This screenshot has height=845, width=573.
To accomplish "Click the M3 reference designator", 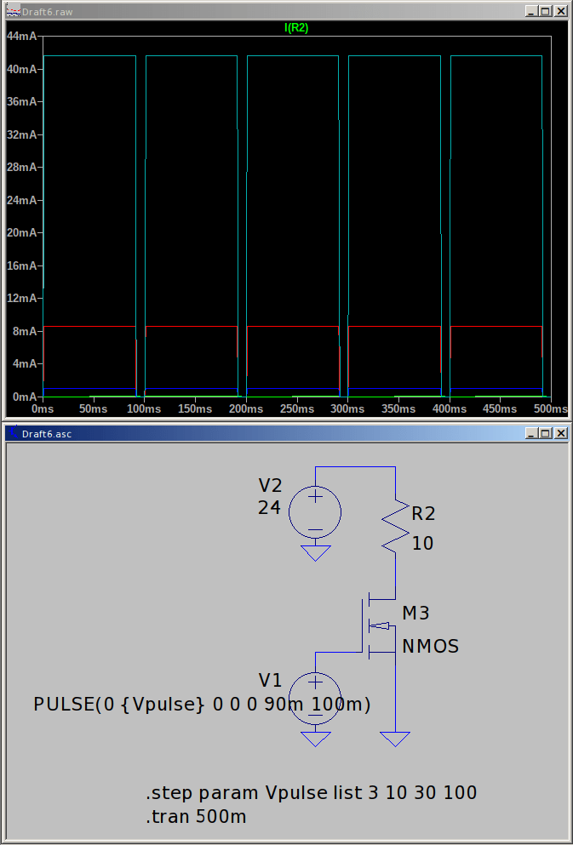I will [x=415, y=613].
